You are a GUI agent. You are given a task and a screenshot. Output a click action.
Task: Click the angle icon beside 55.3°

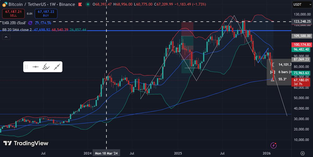(273, 79)
